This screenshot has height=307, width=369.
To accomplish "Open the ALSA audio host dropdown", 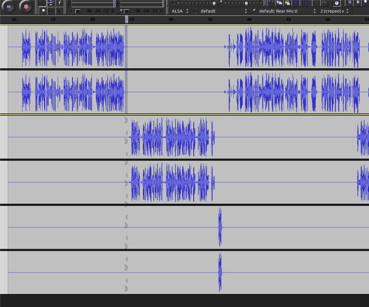I will point(180,11).
